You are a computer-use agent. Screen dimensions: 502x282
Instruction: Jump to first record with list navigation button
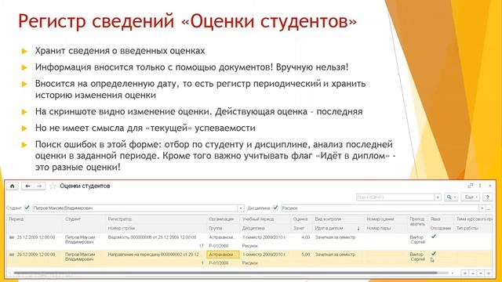pos(464,273)
